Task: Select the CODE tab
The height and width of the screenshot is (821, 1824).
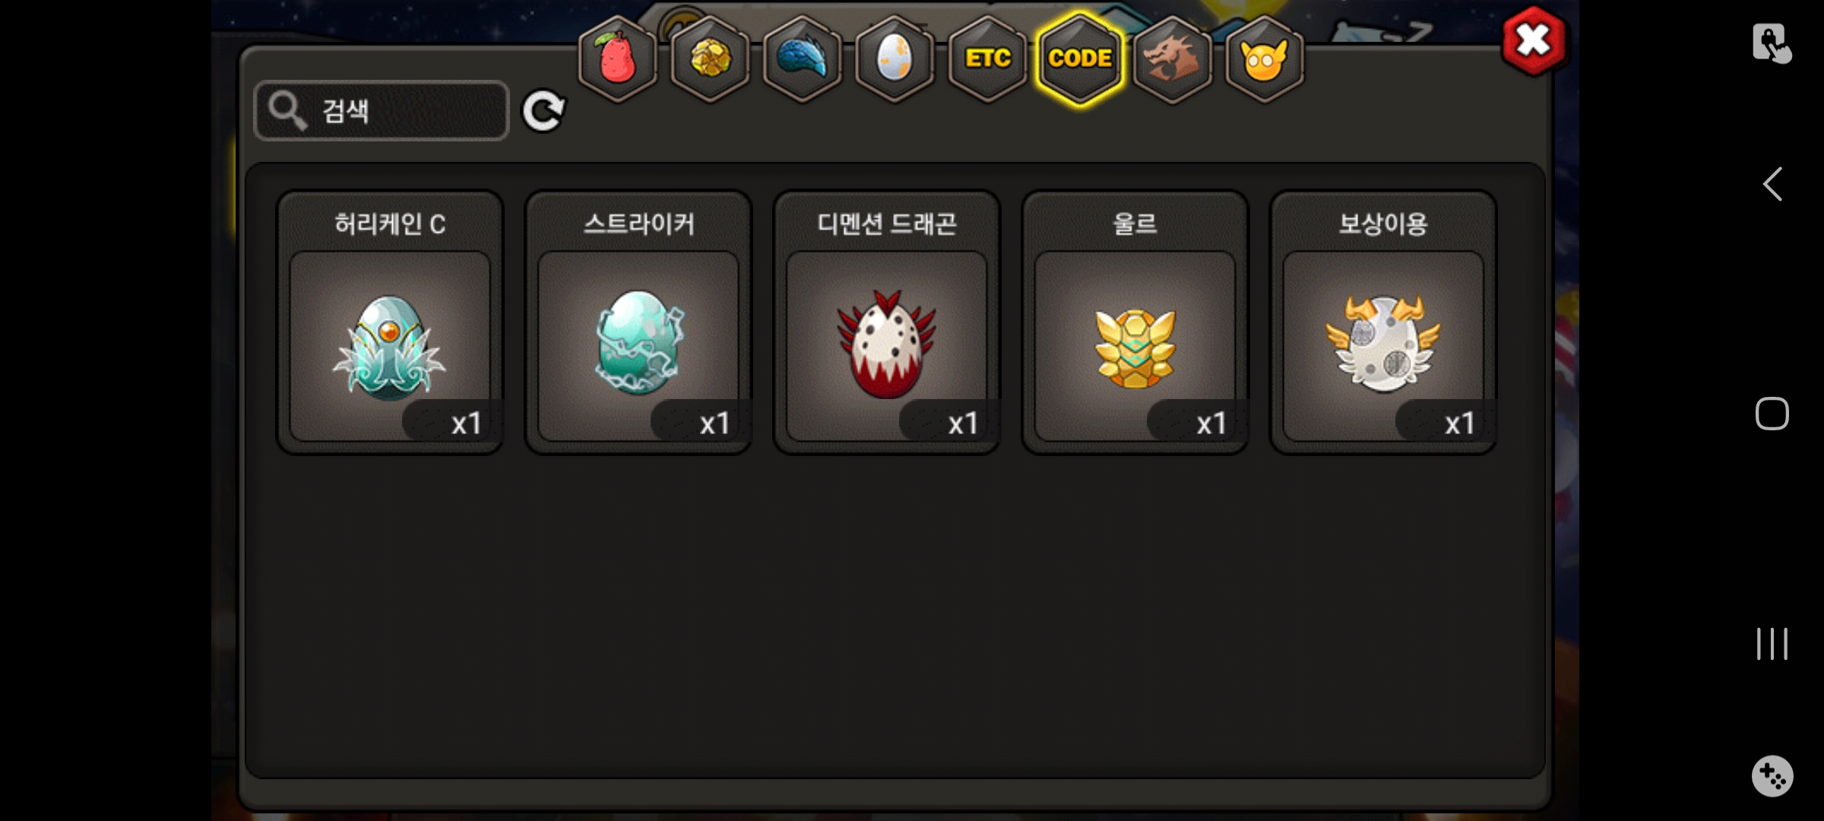Action: pos(1080,59)
